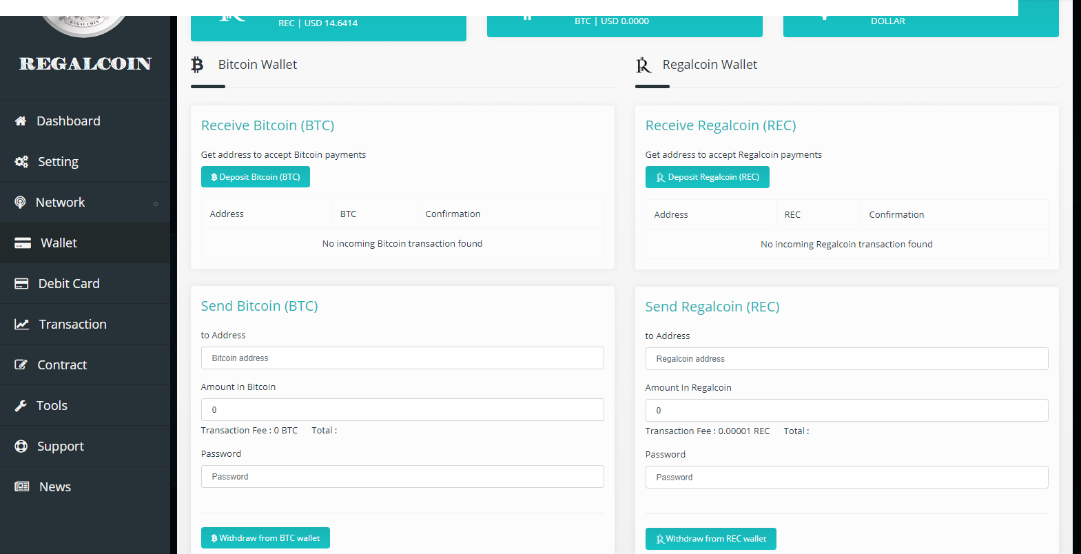This screenshot has width=1081, height=554.
Task: Click the Amount In Bitcoin field
Action: coord(402,410)
